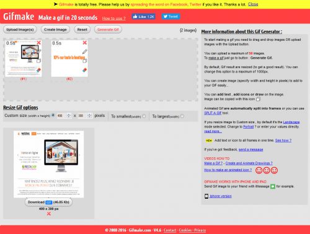This screenshot has height=234, width=310.
Task: Click the copy icon on image #1
Action: (38, 61)
